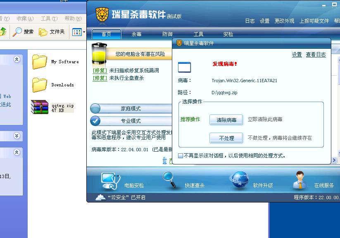This screenshot has height=238, width=340.
Task: Switch to the 防御 defense tab
Action: point(167,34)
